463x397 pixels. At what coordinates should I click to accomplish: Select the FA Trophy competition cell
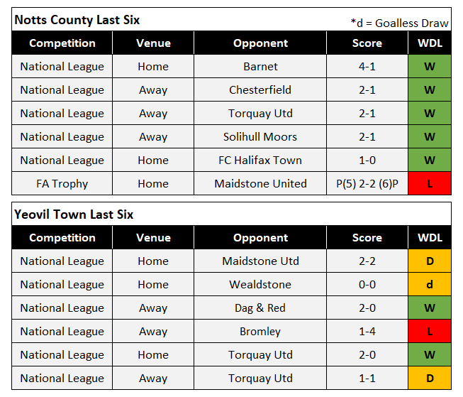pyautogui.click(x=62, y=184)
